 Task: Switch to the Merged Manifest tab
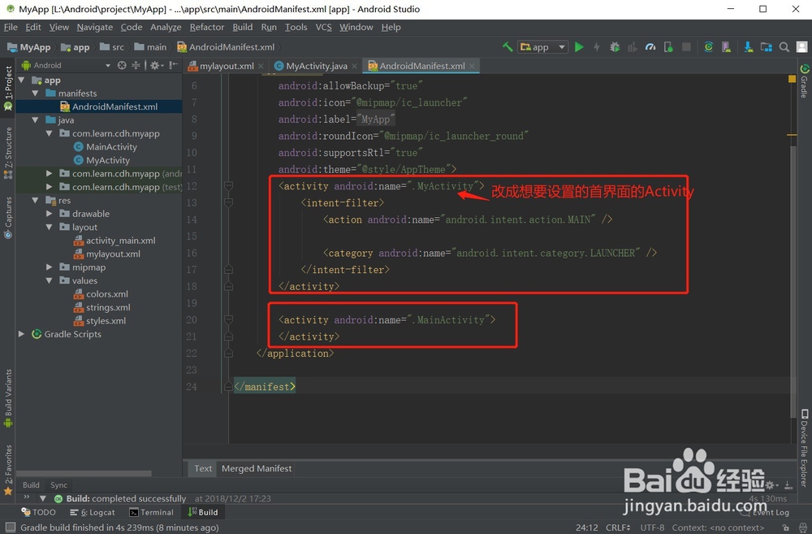click(x=257, y=469)
